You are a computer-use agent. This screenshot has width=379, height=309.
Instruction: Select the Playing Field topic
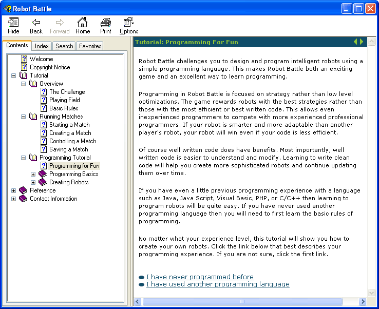click(64, 100)
